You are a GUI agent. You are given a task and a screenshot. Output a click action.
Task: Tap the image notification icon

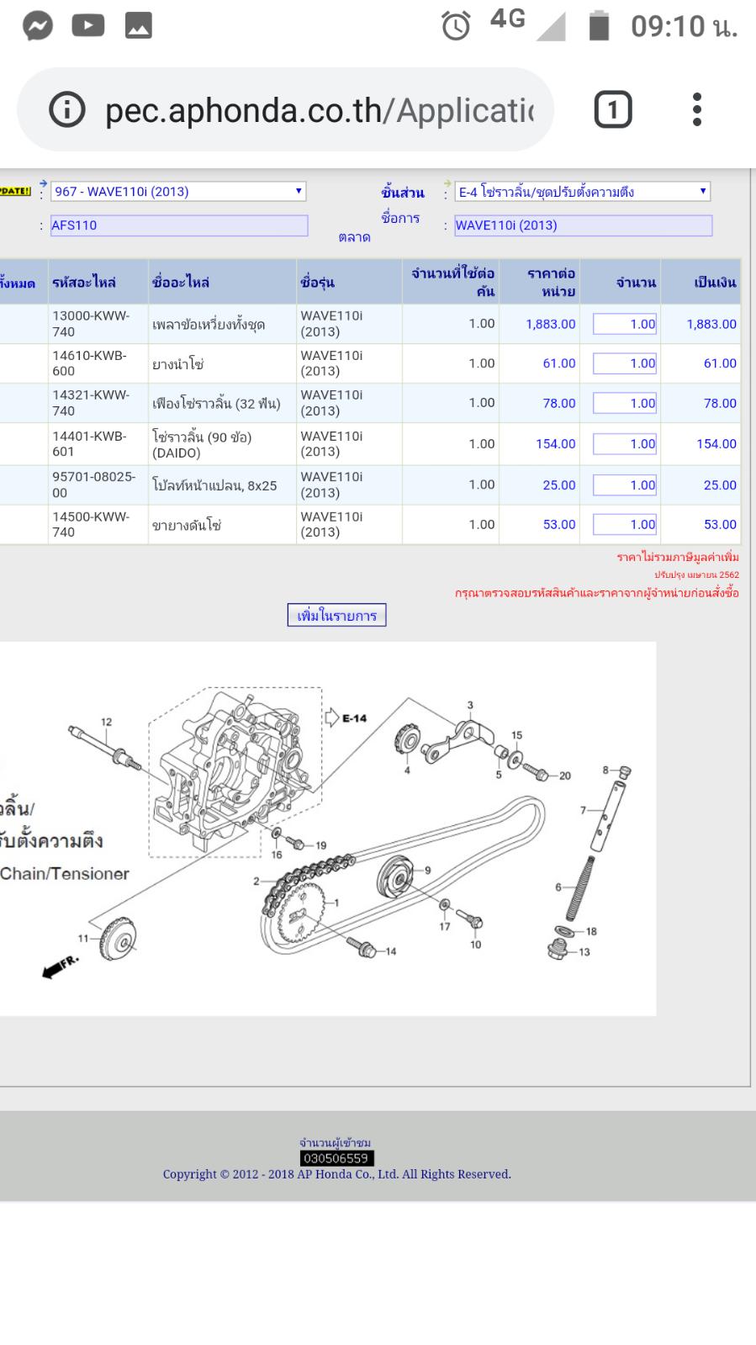(139, 26)
